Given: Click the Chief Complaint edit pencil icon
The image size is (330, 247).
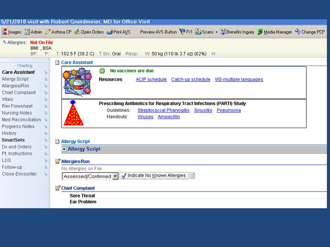Looking at the screenshot, I should tap(58, 188).
